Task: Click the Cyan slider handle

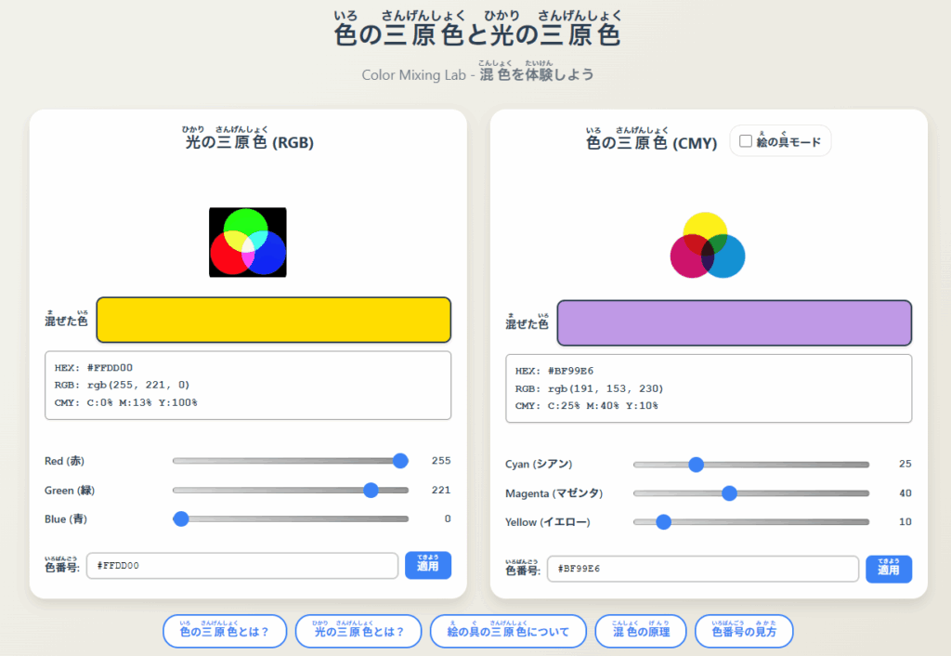Action: coord(696,465)
